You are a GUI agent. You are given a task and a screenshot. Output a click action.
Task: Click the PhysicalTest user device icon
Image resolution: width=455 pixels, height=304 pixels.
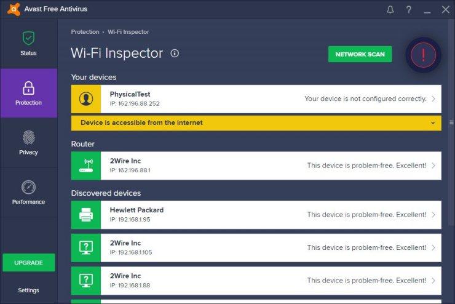[86, 98]
